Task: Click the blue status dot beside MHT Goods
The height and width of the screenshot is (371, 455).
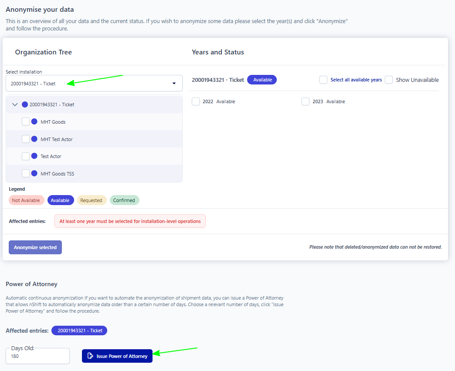Action: pos(34,122)
